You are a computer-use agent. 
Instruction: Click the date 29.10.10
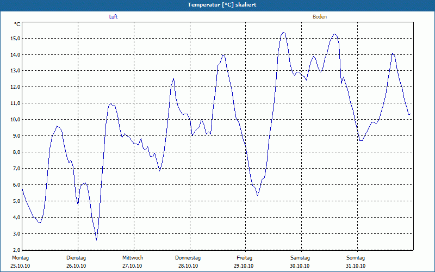[x=244, y=266]
